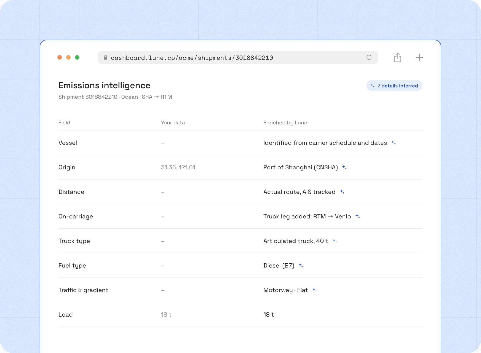Click sparkle icon beside Articulated truck, 40 t
The image size is (481, 353).
tap(335, 241)
